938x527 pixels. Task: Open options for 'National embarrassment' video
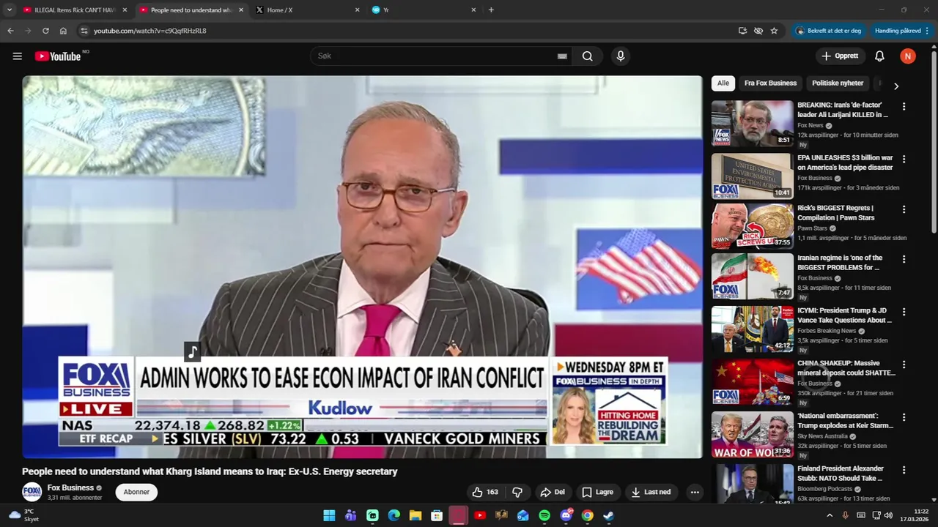tap(904, 417)
